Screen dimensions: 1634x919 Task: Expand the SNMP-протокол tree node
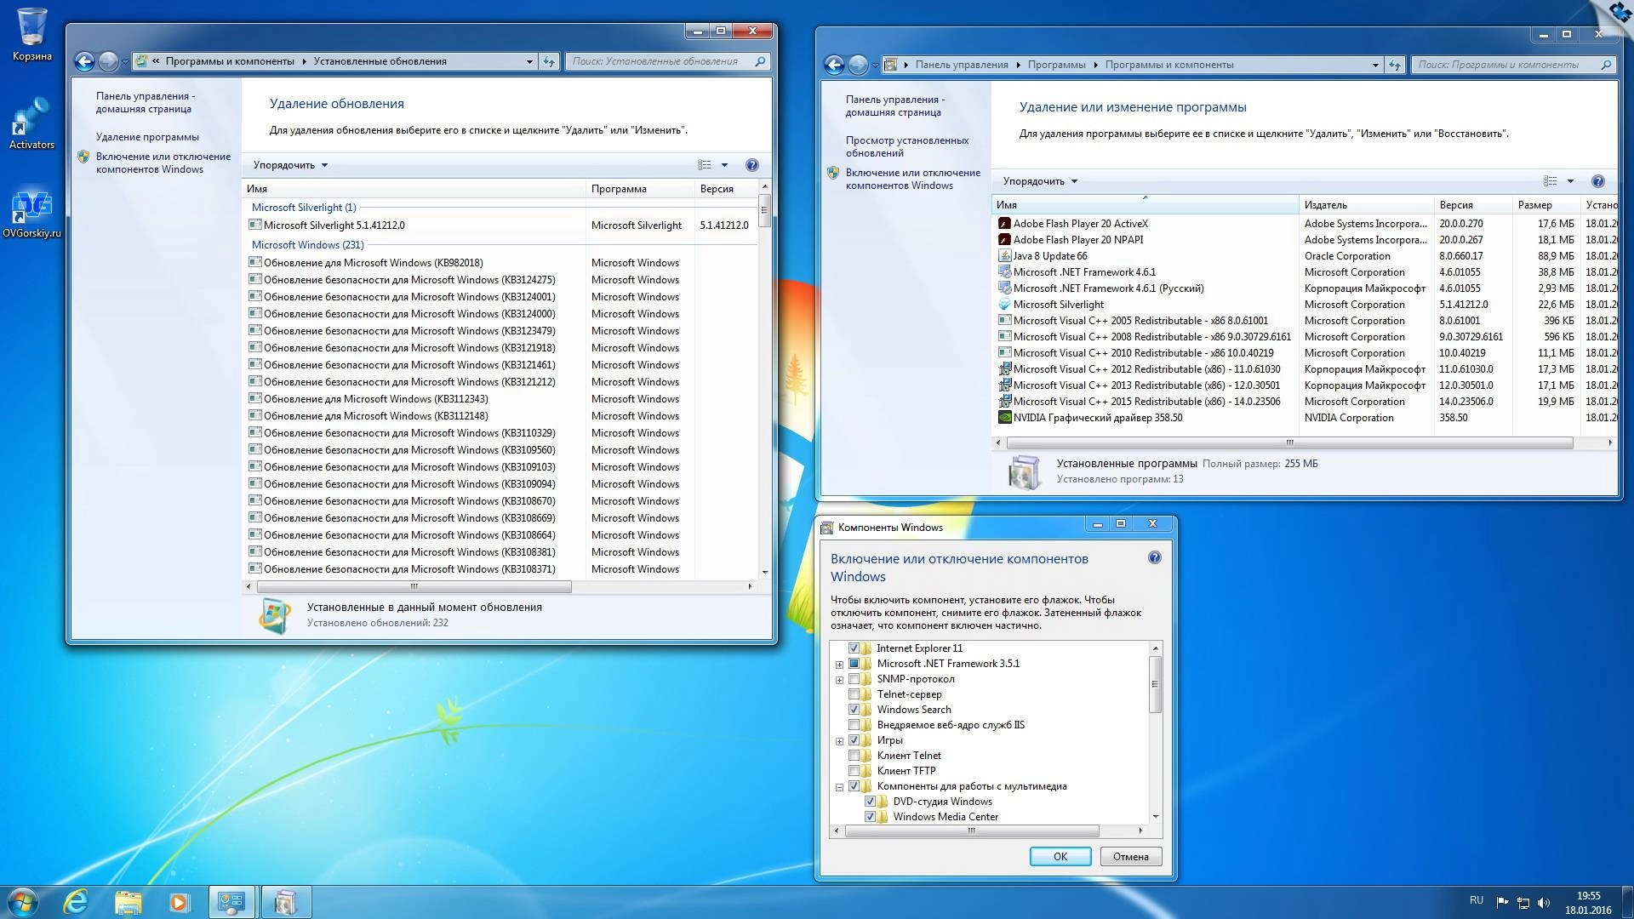(839, 680)
